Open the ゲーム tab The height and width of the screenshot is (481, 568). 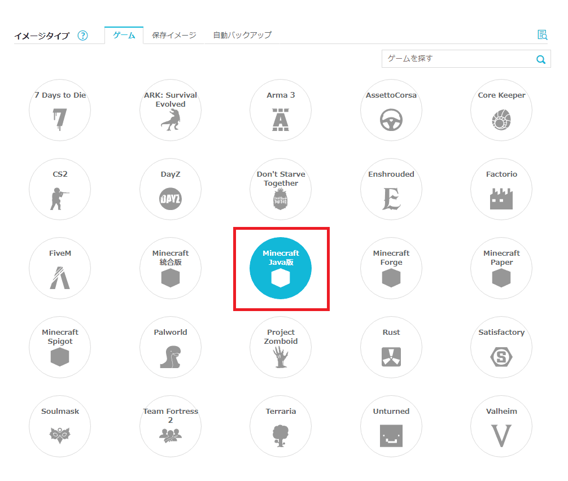124,35
